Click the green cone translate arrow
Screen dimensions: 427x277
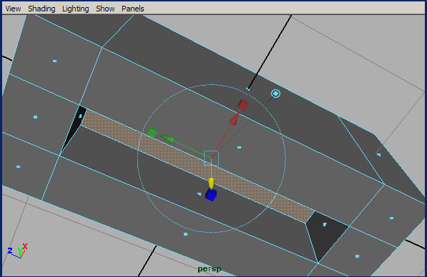coord(167,138)
